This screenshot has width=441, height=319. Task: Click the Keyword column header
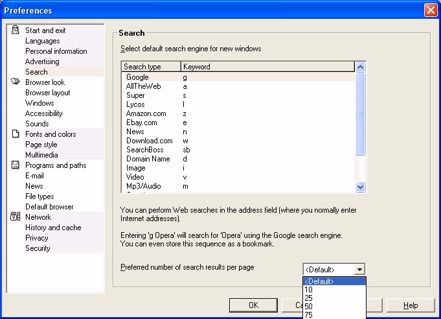[267, 66]
